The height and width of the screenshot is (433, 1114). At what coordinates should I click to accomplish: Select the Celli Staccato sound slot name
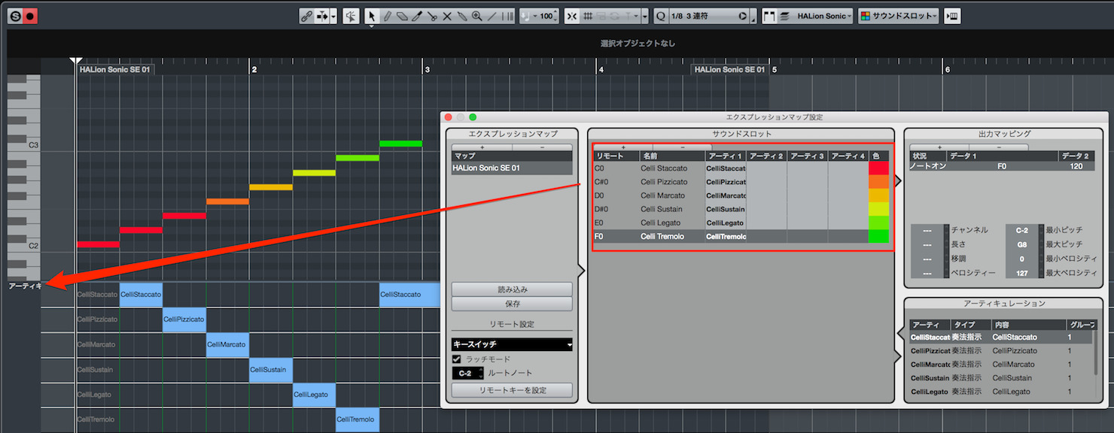click(x=662, y=168)
